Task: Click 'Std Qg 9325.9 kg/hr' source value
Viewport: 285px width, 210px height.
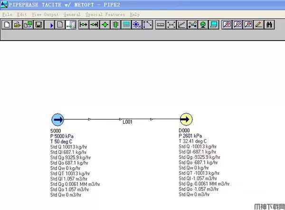Action: [x=70, y=158]
